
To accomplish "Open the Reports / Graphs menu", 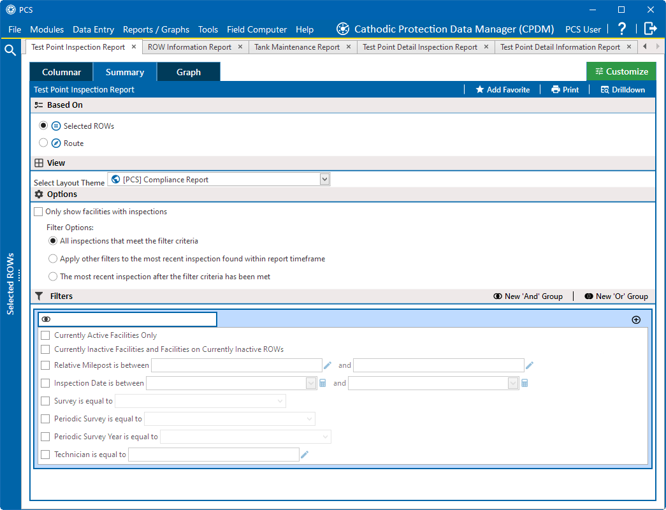I will [156, 29].
